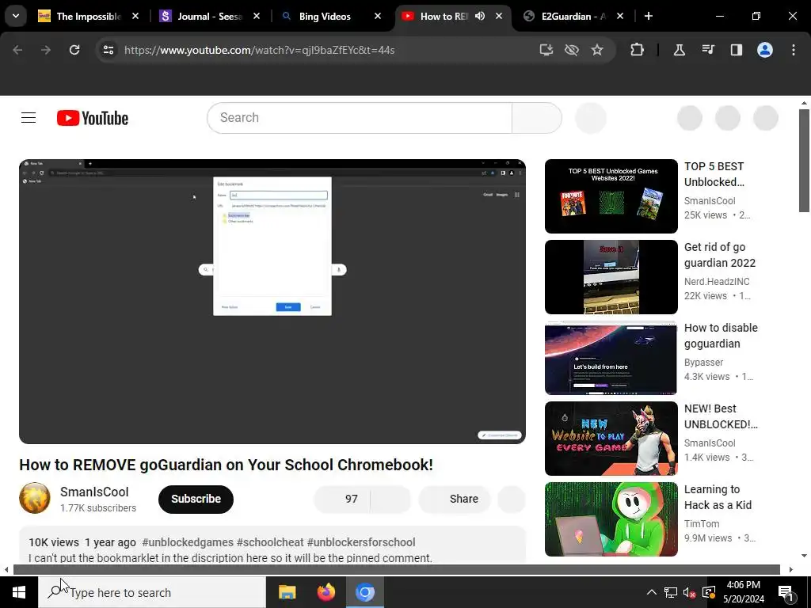This screenshot has height=608, width=811.
Task: Submit search with the search button
Action: [537, 118]
